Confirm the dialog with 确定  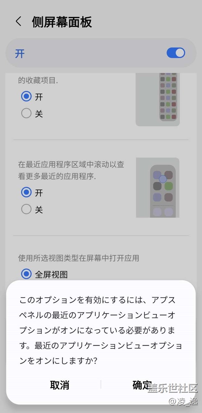pos(142,385)
